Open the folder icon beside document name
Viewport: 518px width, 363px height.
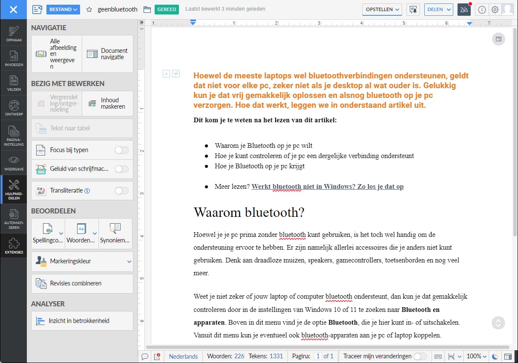pyautogui.click(x=147, y=9)
